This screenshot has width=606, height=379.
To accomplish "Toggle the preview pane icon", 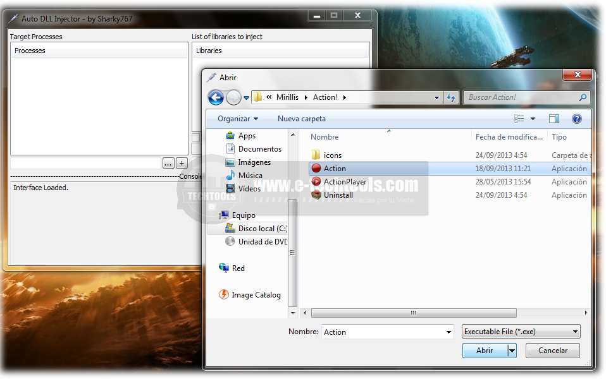I will click(x=554, y=119).
